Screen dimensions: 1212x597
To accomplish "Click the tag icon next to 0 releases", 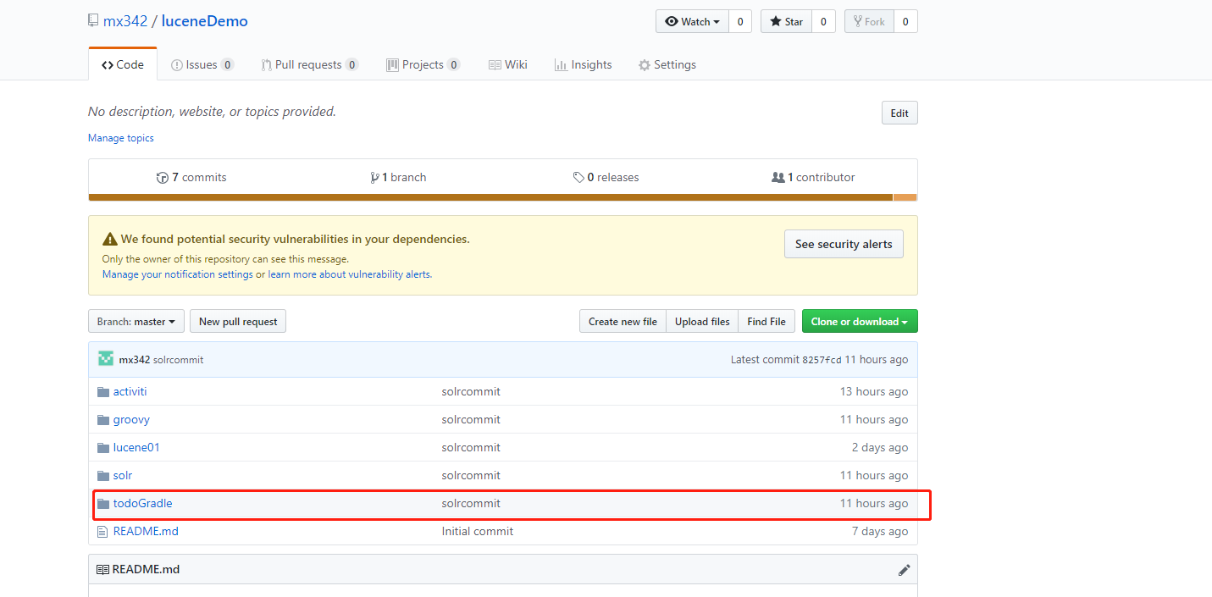I will coord(578,177).
